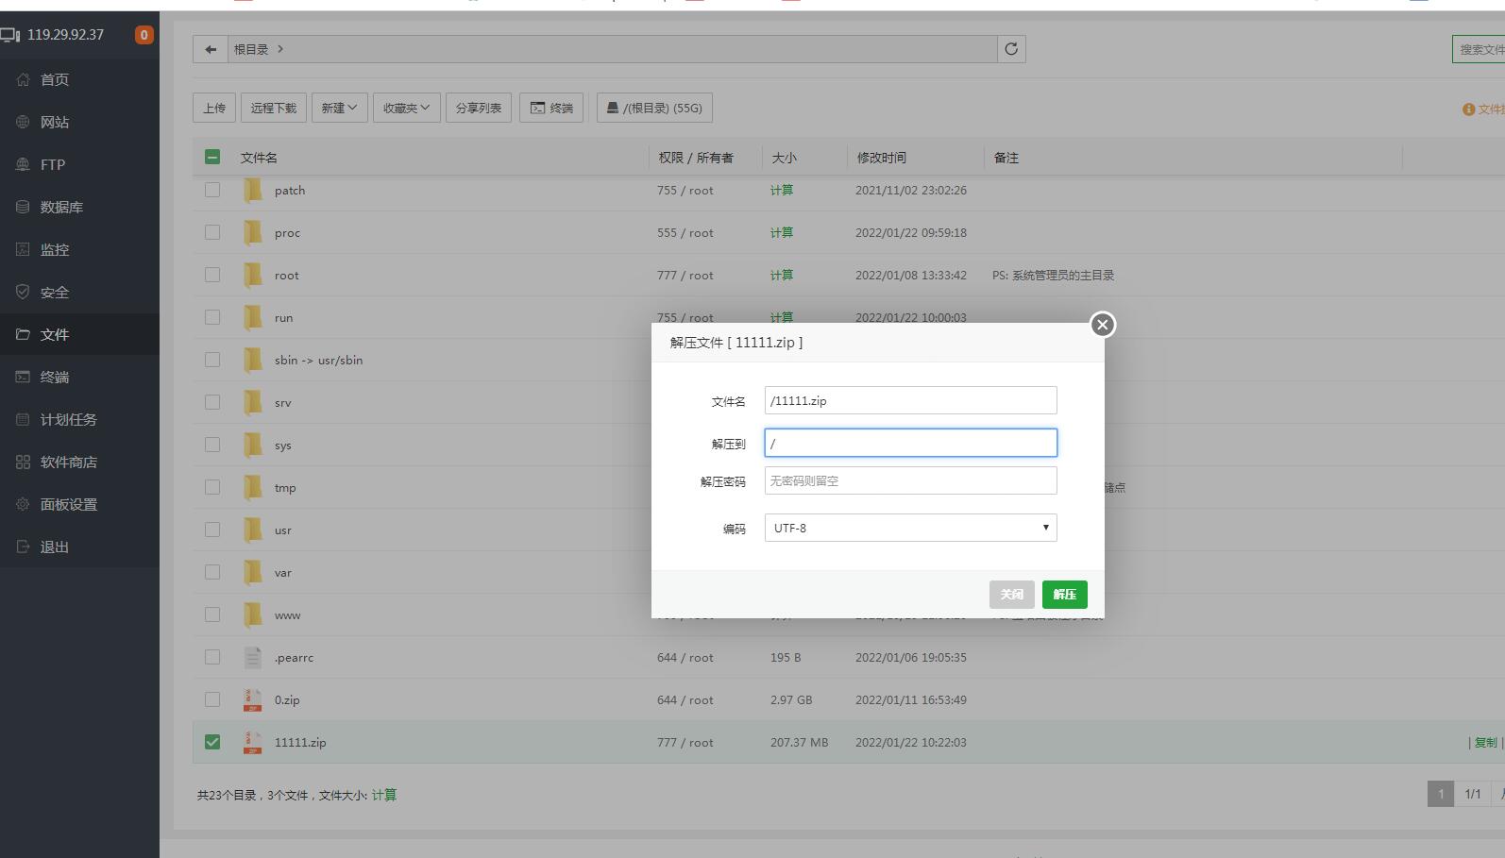Click the notification badge showing 0

(144, 35)
